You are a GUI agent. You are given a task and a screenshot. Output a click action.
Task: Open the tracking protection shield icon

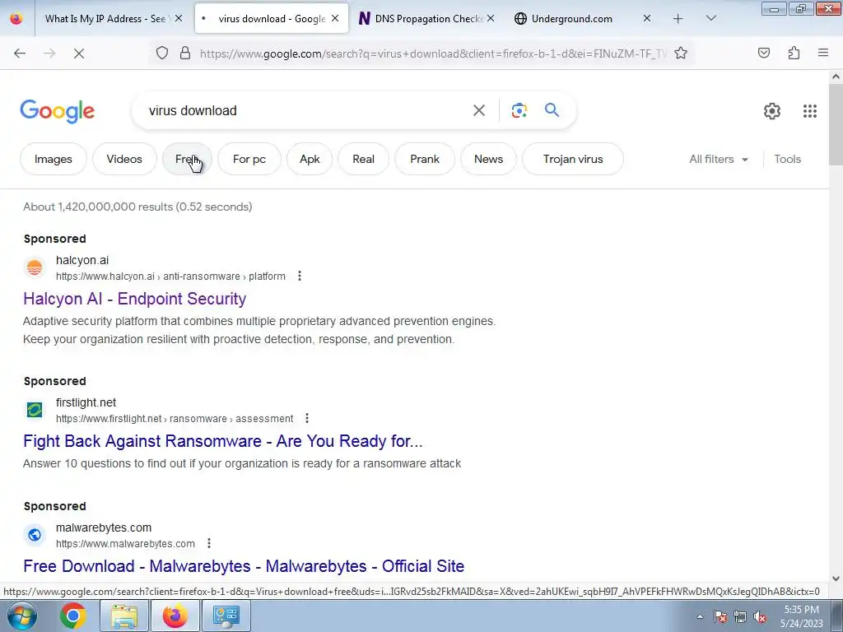coord(162,53)
